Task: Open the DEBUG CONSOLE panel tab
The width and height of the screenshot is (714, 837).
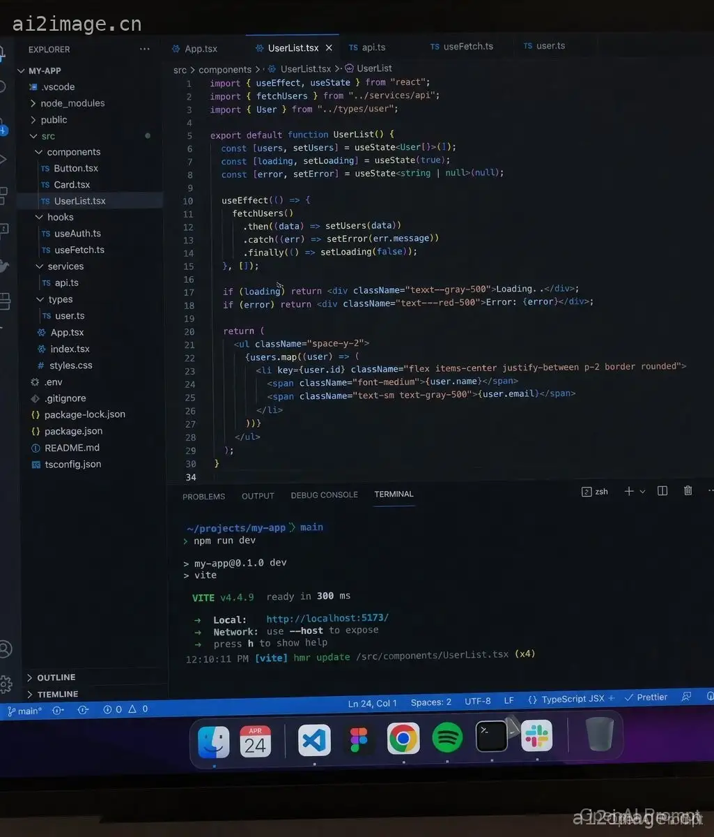Action: click(x=324, y=495)
